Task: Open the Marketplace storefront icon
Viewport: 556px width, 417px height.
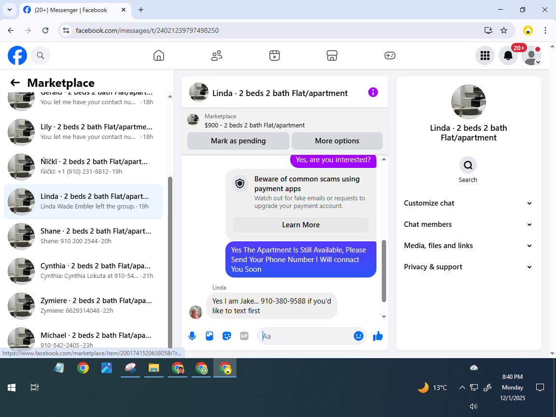Action: [332, 56]
